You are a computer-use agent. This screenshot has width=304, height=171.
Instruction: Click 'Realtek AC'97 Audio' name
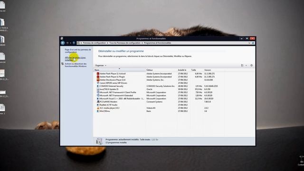[108, 105]
